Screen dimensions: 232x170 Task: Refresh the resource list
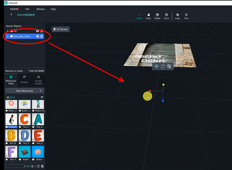point(38,166)
